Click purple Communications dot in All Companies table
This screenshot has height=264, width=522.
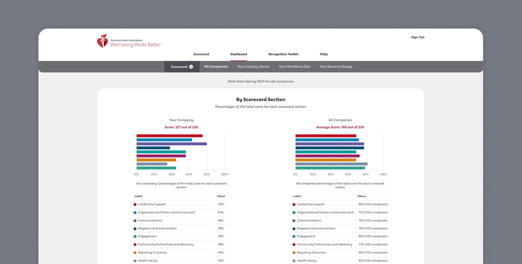[x=294, y=221]
